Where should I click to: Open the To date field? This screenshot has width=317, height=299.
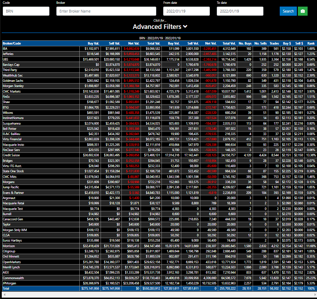(240, 11)
